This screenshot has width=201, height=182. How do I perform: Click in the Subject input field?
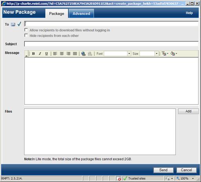pos(111,44)
